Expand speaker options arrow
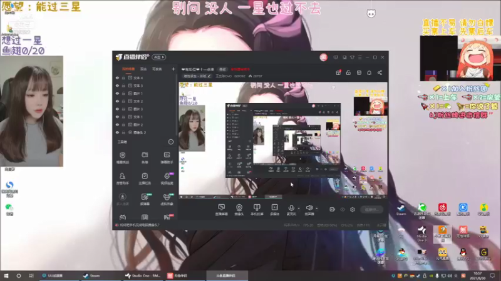This screenshot has height=281, width=501. click(317, 209)
